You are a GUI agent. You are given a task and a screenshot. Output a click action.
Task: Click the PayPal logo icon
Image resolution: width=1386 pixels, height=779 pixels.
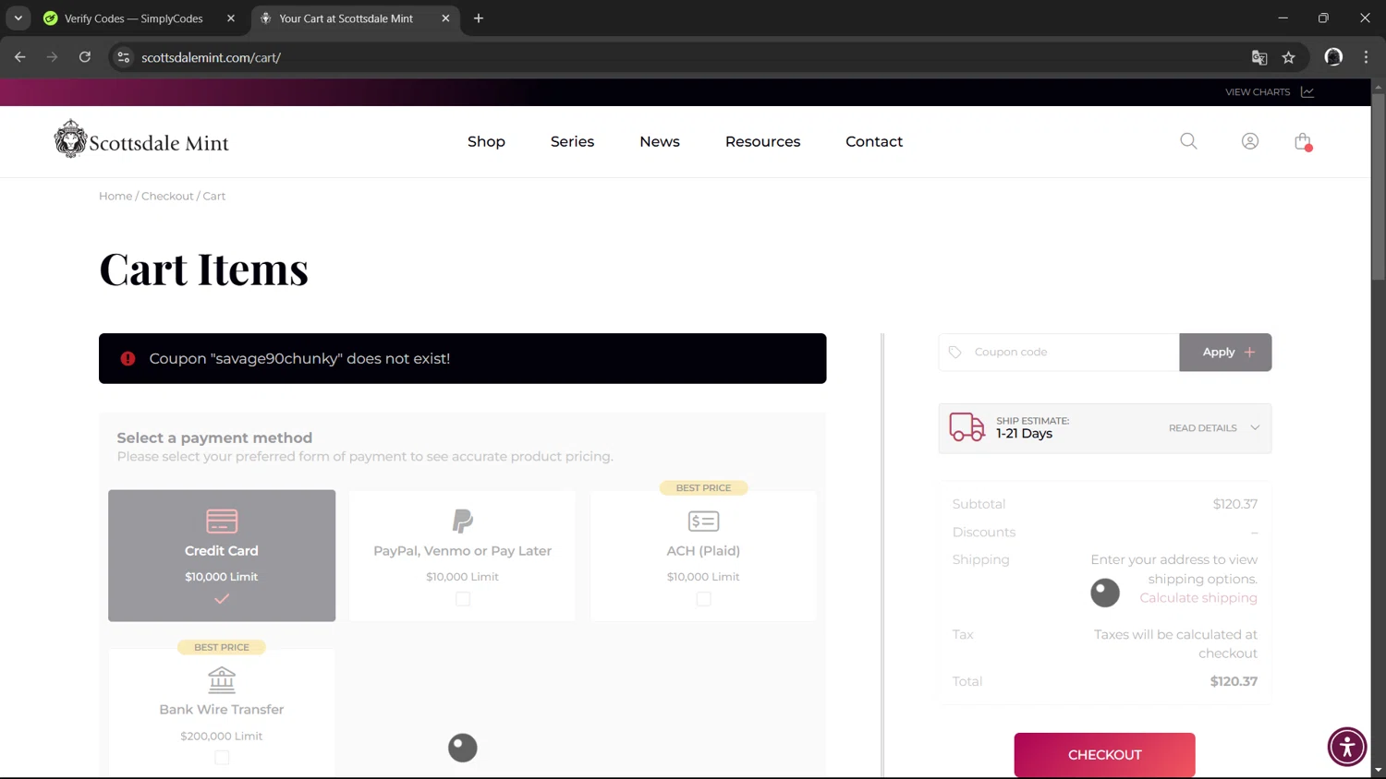462,521
